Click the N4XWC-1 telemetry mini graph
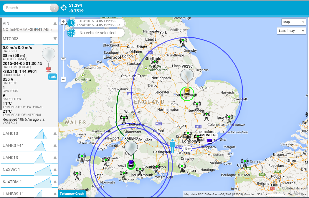 point(43,170)
